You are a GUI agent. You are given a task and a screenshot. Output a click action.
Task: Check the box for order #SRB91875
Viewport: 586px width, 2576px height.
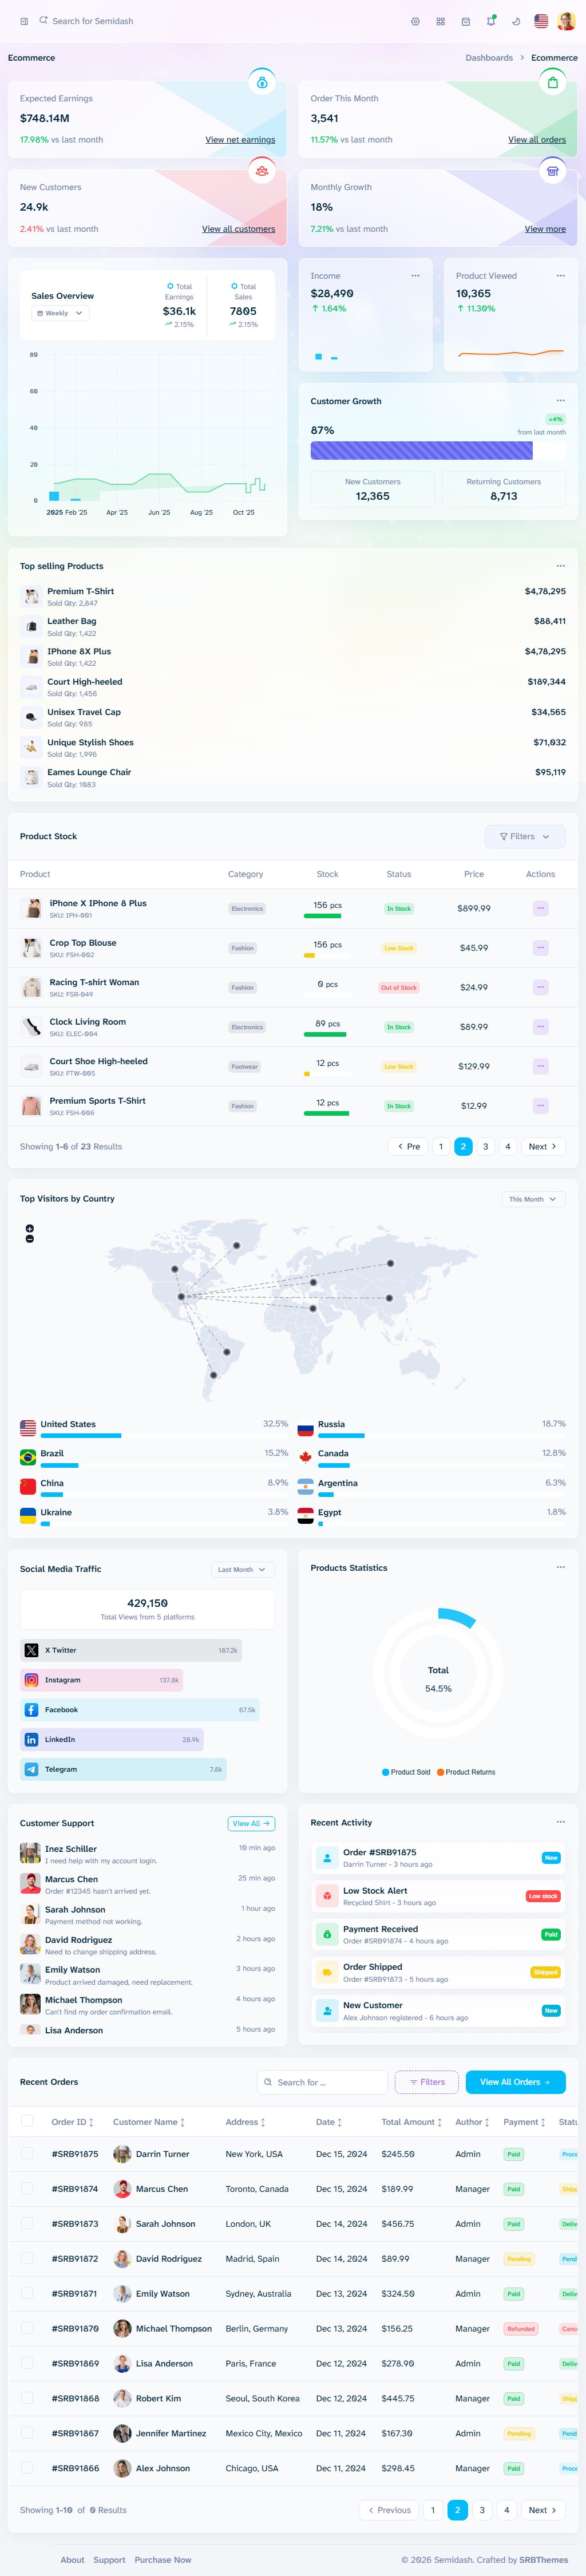click(x=27, y=2154)
